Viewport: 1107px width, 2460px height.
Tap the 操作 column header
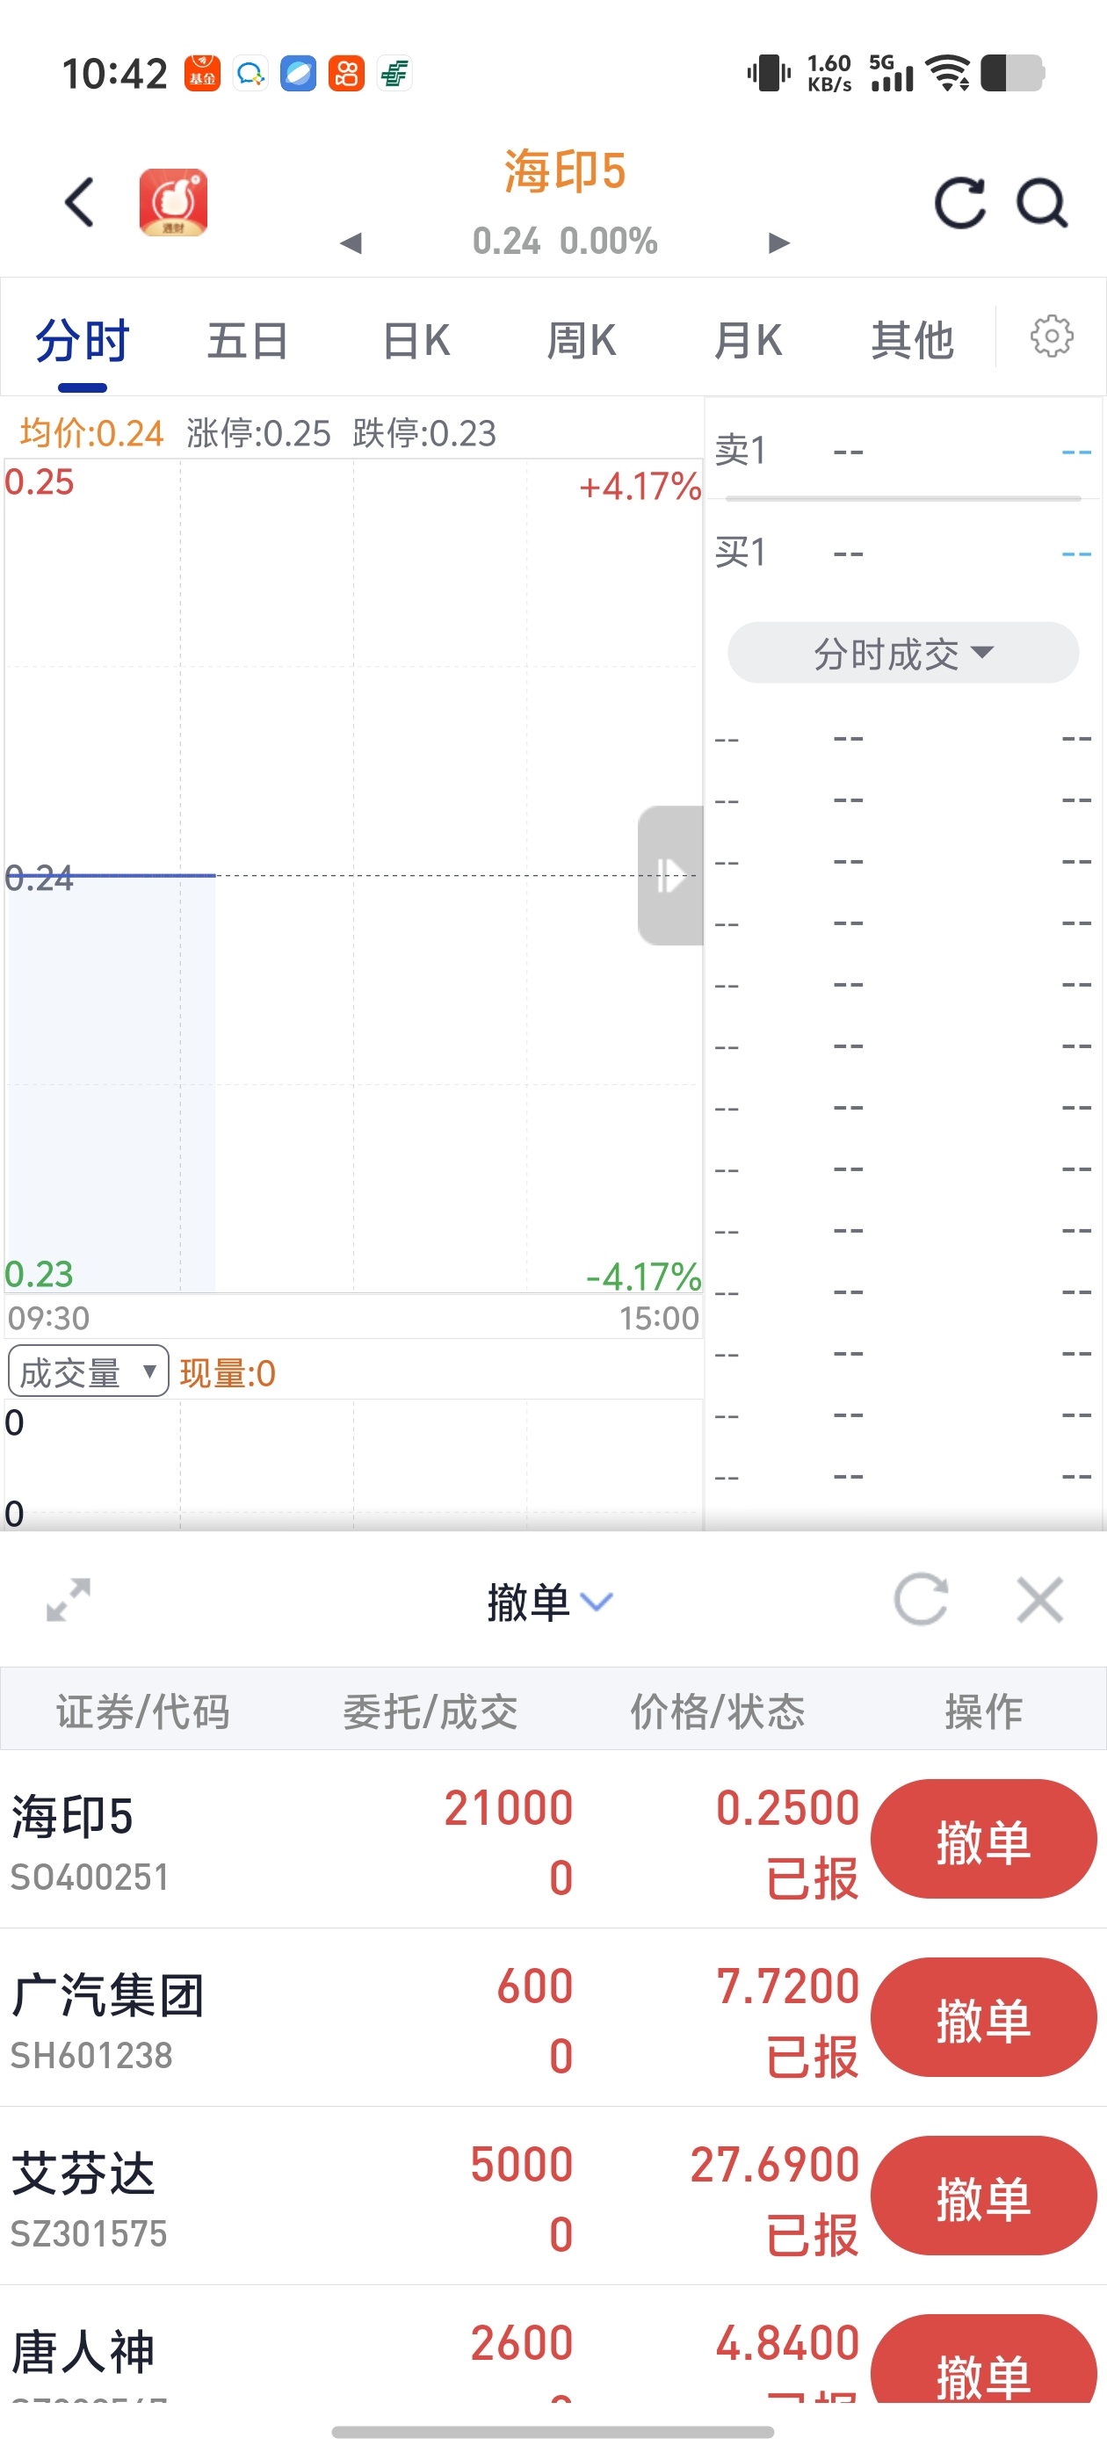coord(983,1711)
